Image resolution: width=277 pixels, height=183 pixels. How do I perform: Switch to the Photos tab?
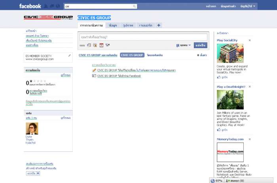128,25
